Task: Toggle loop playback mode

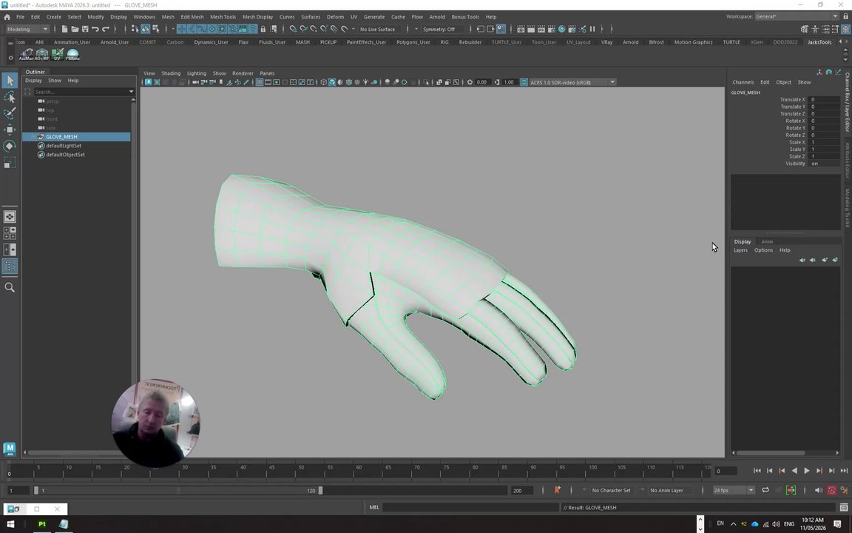Action: tap(765, 490)
